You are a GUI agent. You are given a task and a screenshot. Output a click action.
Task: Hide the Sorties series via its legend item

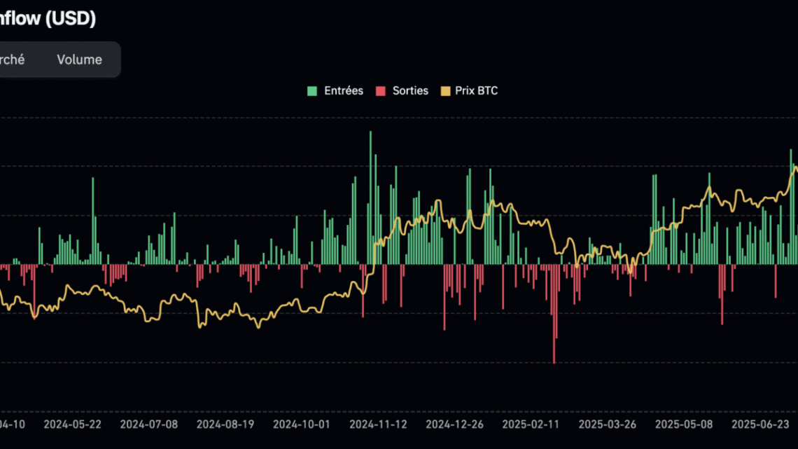click(409, 90)
